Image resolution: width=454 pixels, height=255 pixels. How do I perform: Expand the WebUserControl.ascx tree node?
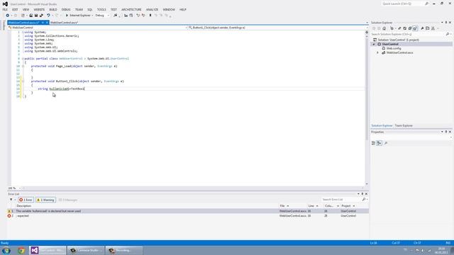point(377,52)
